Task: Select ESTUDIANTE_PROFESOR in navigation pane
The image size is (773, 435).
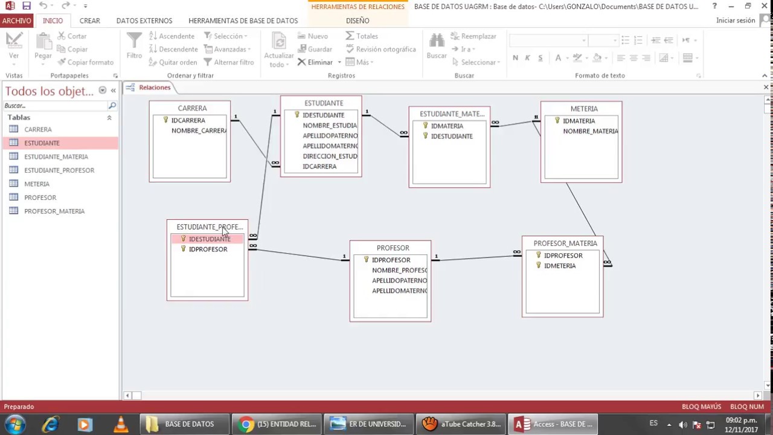Action: click(x=60, y=170)
